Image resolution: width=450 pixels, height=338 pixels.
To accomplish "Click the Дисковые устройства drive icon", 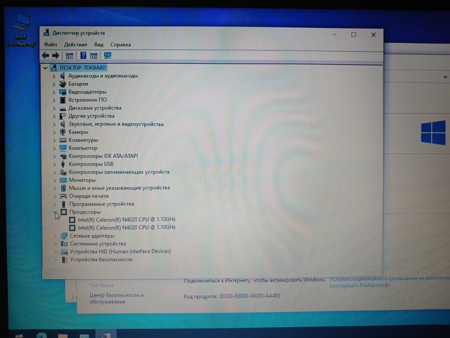I will click(x=63, y=109).
